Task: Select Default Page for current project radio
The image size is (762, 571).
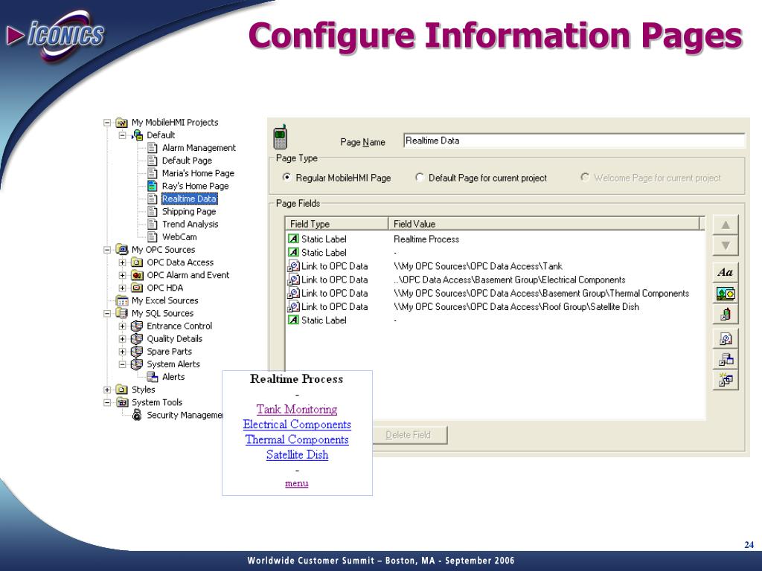Action: point(420,178)
